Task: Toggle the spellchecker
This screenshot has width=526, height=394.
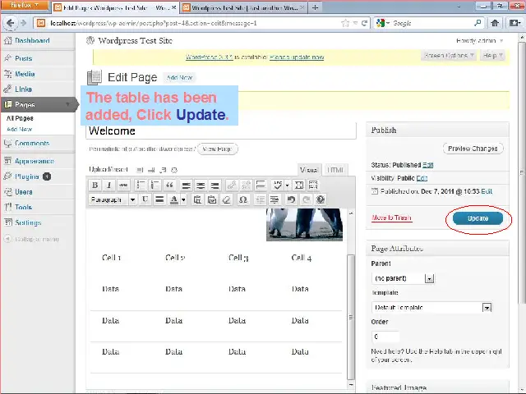Action: click(277, 185)
